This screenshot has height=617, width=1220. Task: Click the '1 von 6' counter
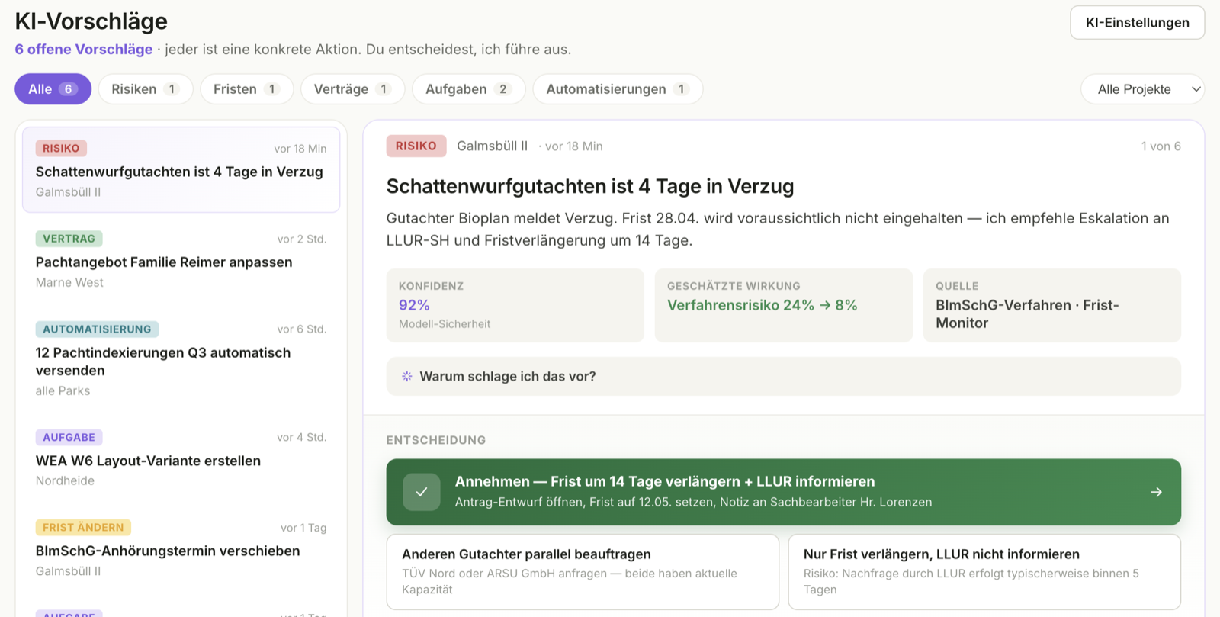(x=1161, y=146)
